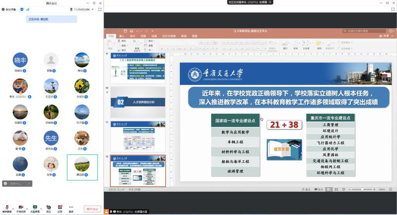Expand the video options arrow
This screenshot has height=215, width=397.
click(27, 208)
